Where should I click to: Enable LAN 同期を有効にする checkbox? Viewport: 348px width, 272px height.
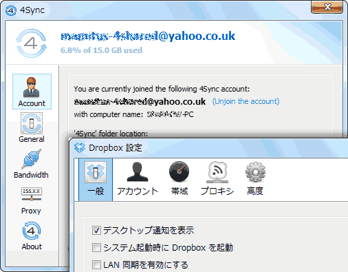click(96, 264)
